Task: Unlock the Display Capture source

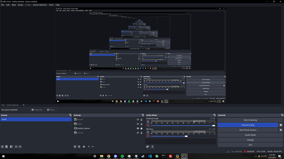Action: click(141, 128)
